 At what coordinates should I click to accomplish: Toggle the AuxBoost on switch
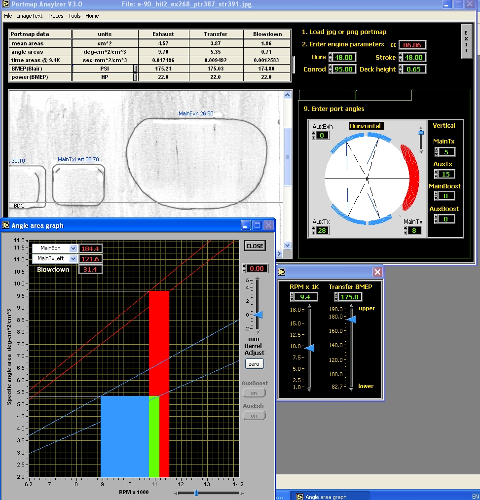(x=254, y=393)
